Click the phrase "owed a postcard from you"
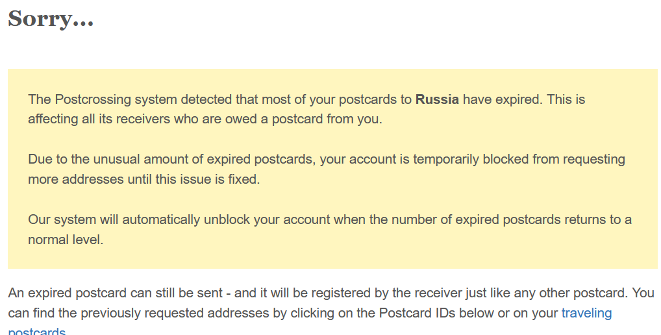This screenshot has height=335, width=661. [x=303, y=119]
